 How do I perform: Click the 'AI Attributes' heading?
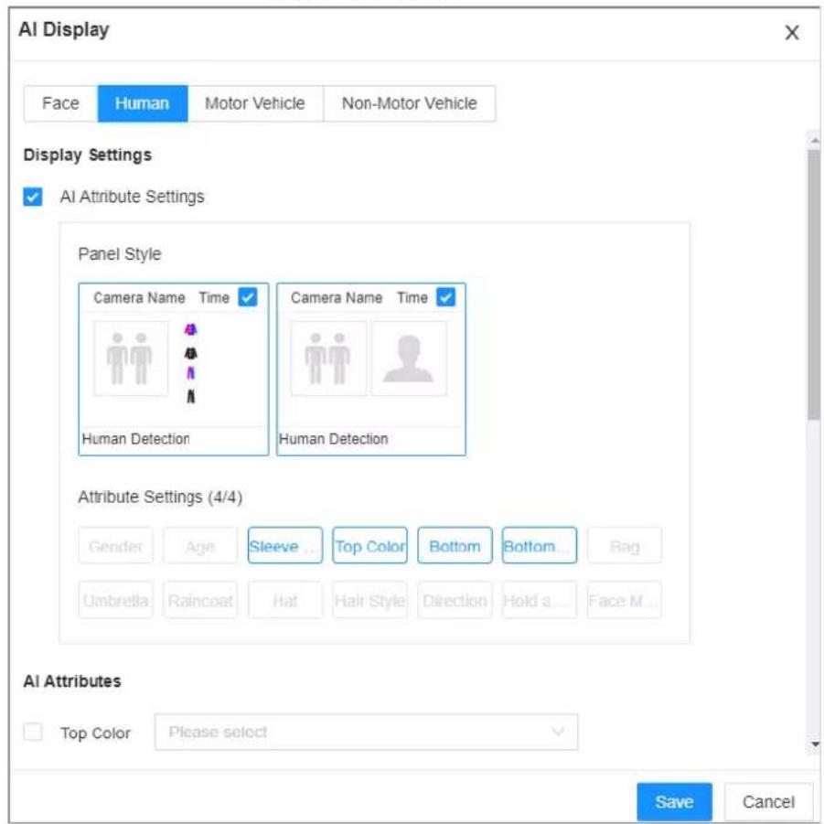point(72,681)
